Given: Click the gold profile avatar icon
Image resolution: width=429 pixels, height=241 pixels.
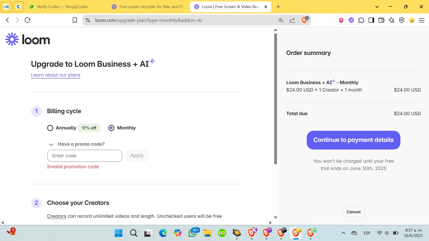Looking at the screenshot, I should click(412, 20).
